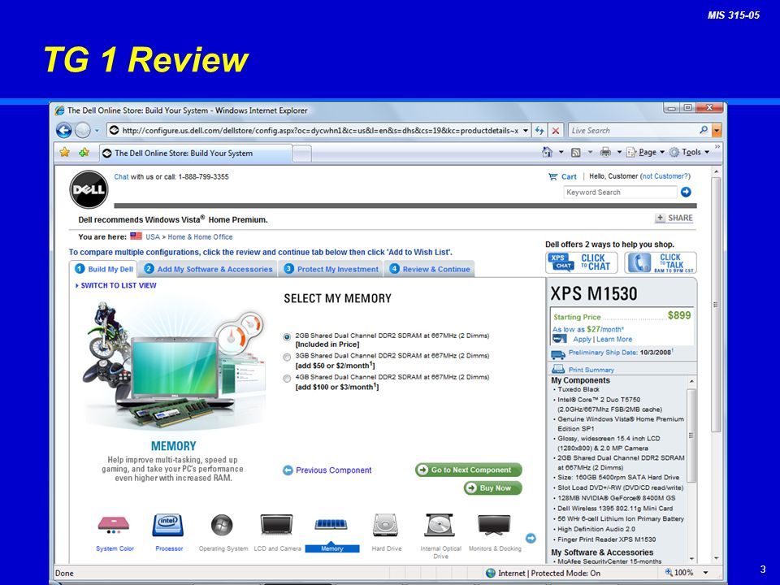Switch to Add My Software & Accessories tab
The width and height of the screenshot is (780, 585).
pyautogui.click(x=208, y=269)
